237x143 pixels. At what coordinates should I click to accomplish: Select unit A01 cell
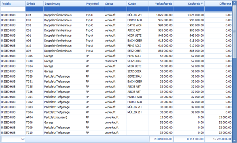click(34, 35)
